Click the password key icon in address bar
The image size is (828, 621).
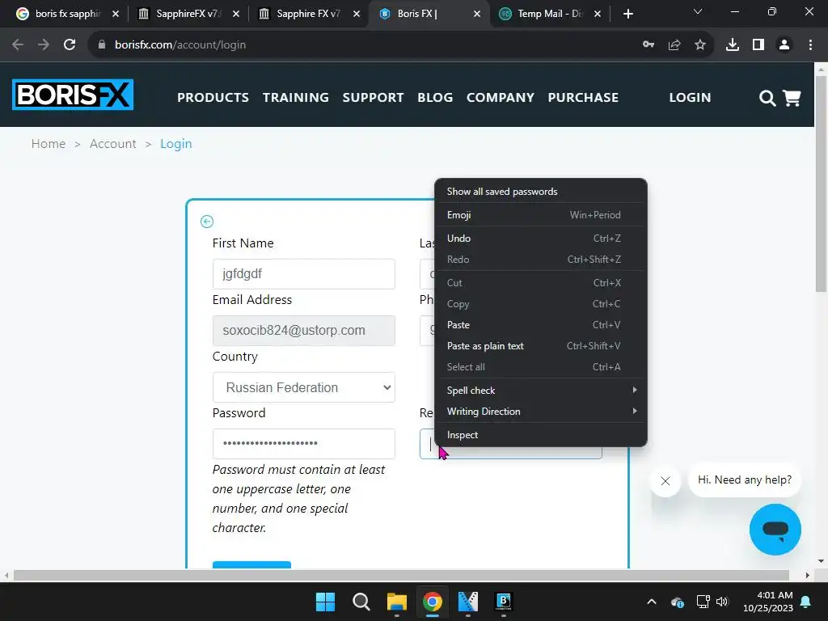pos(648,45)
